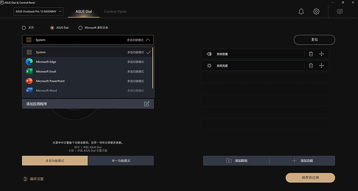Click the 复位 reset button
358x191 pixels.
pyautogui.click(x=315, y=40)
